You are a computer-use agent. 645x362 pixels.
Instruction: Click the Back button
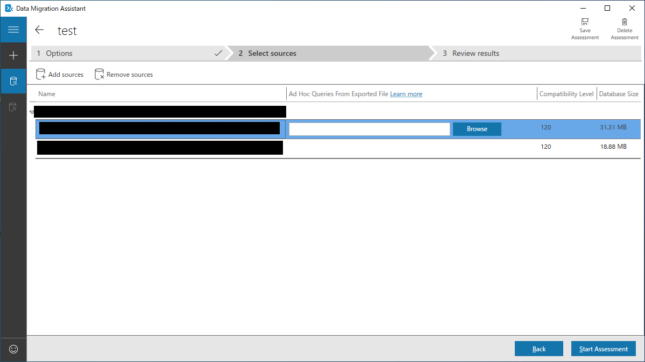pyautogui.click(x=539, y=349)
